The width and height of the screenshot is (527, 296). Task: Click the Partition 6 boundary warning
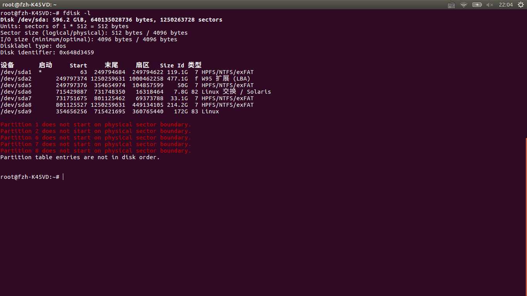click(x=96, y=138)
